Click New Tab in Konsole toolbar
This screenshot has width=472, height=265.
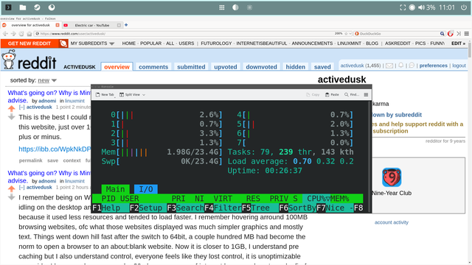[105, 95]
